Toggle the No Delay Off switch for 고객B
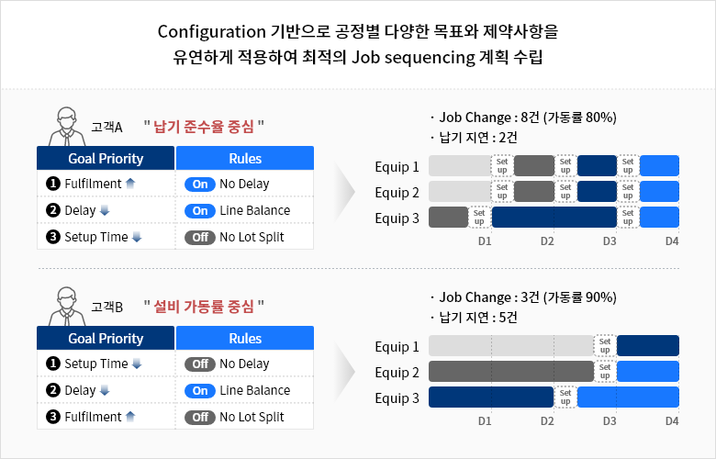The image size is (716, 459). pos(200,364)
